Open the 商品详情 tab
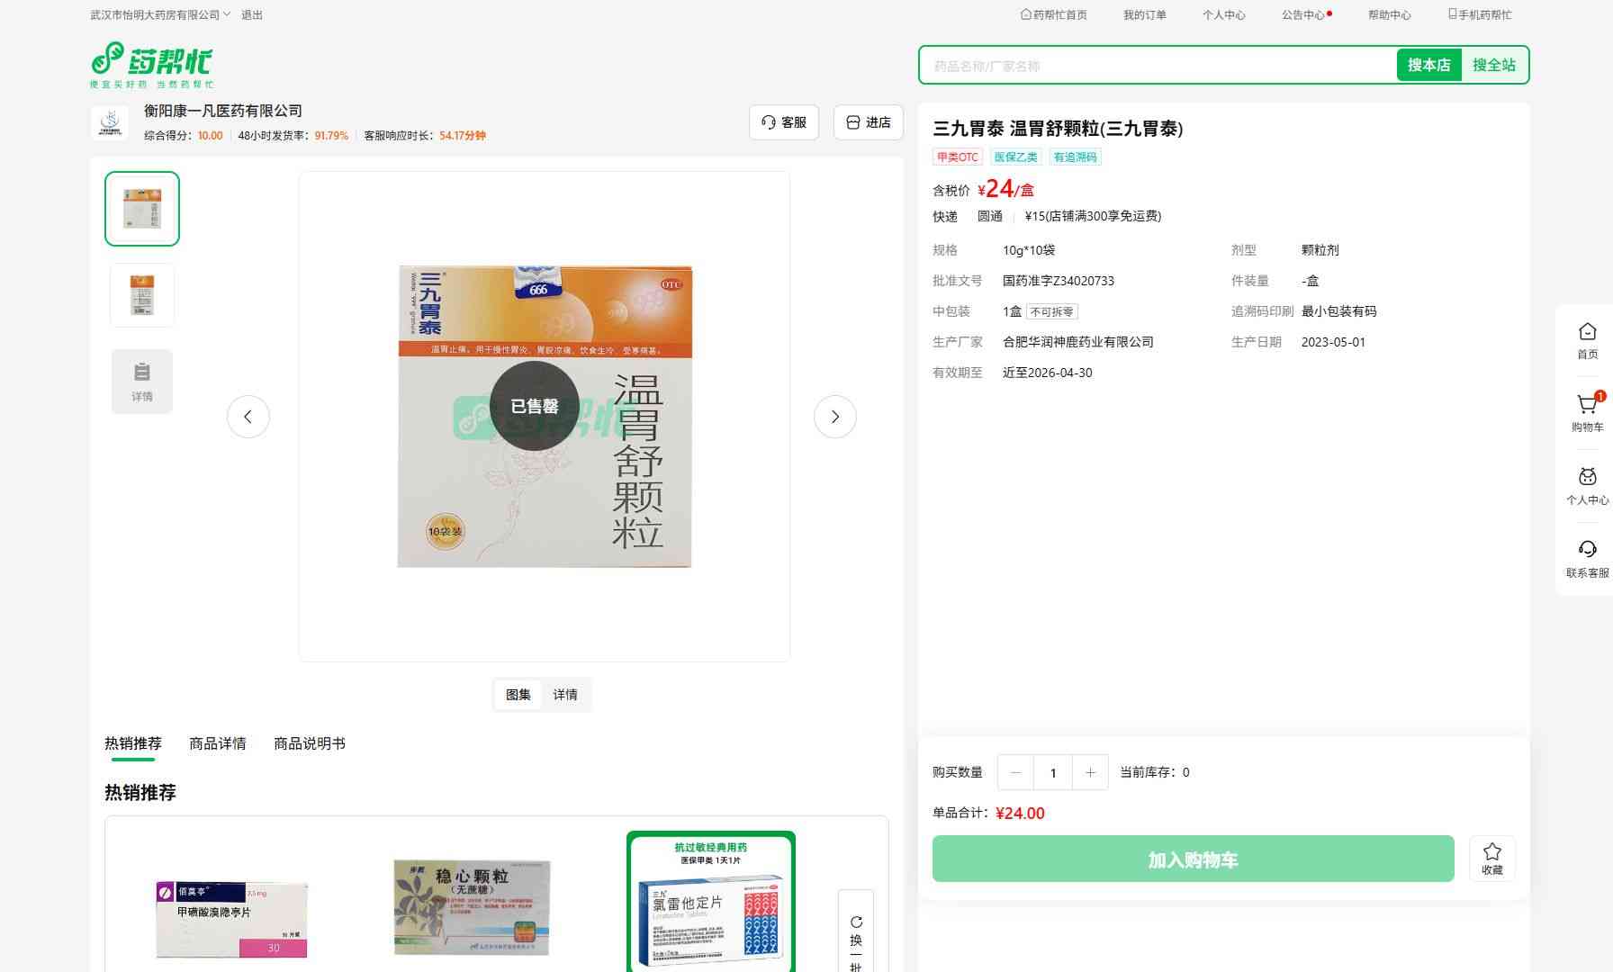Screen dimensions: 1613x972 coord(217,743)
